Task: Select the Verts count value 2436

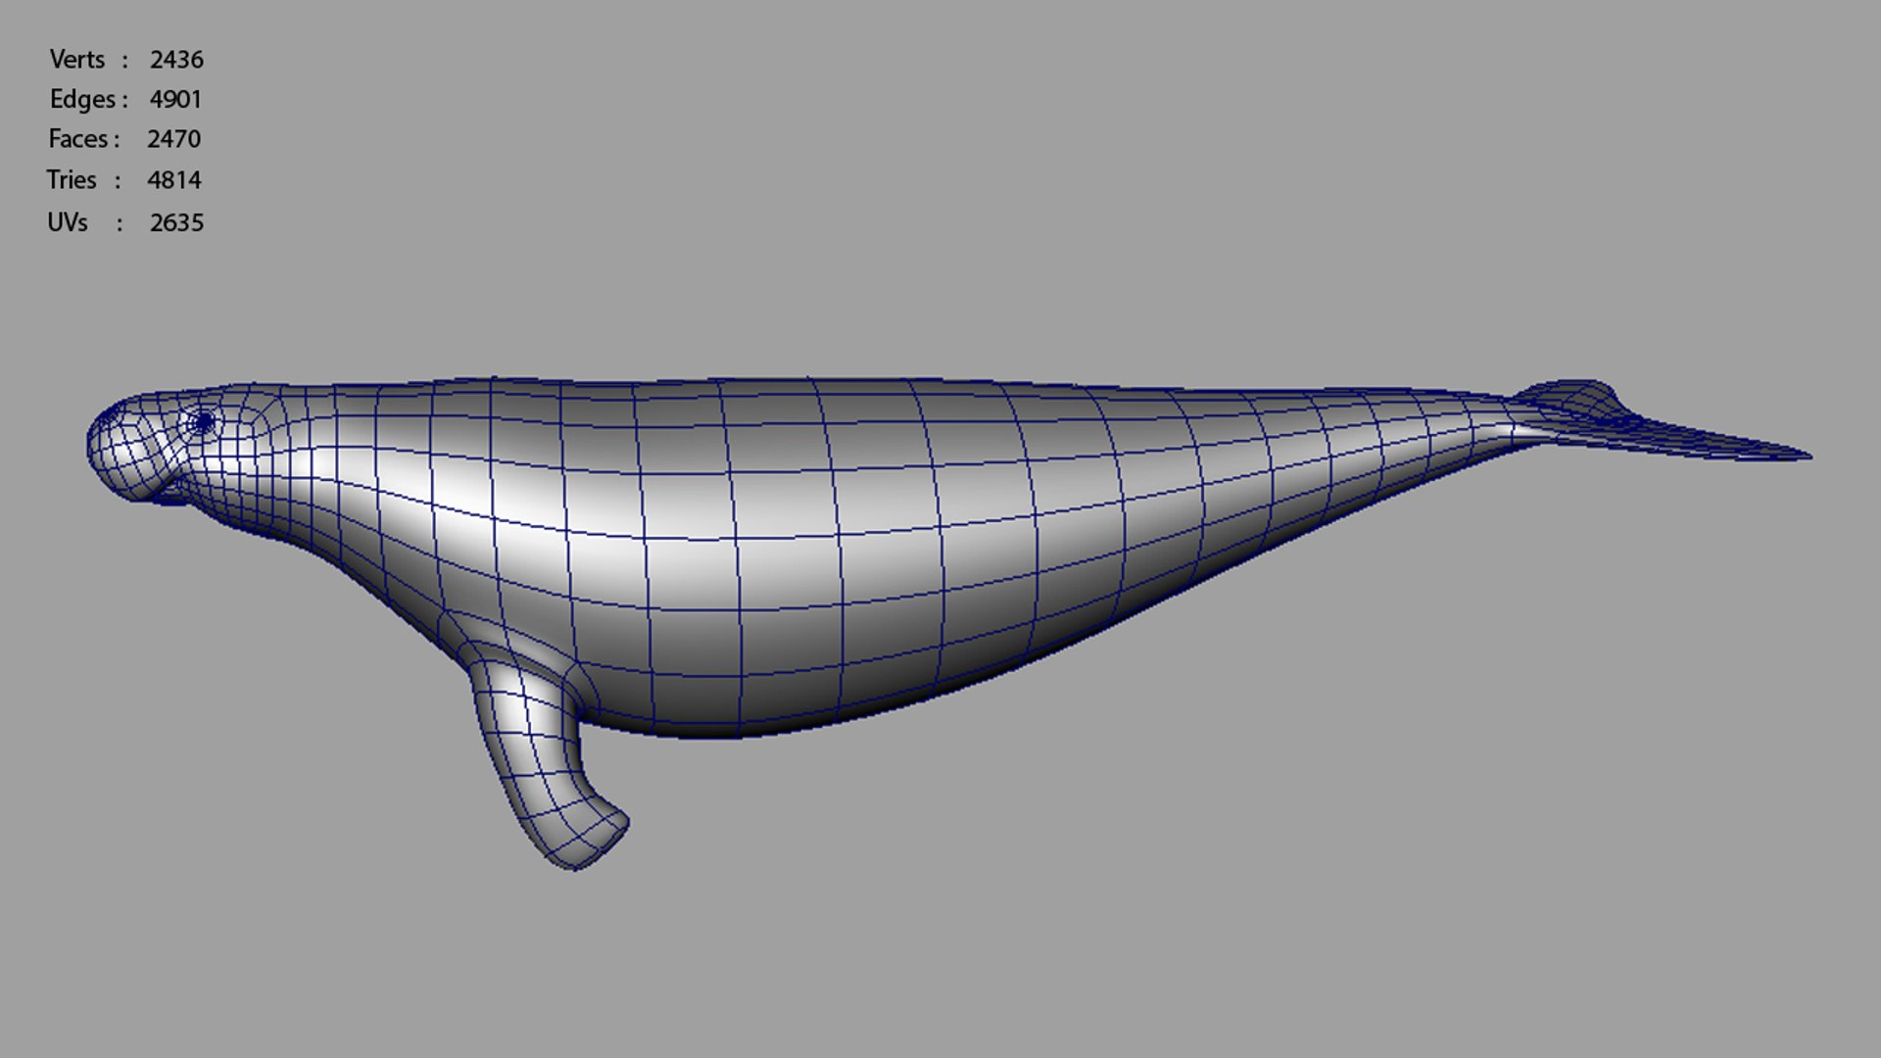Action: click(176, 60)
